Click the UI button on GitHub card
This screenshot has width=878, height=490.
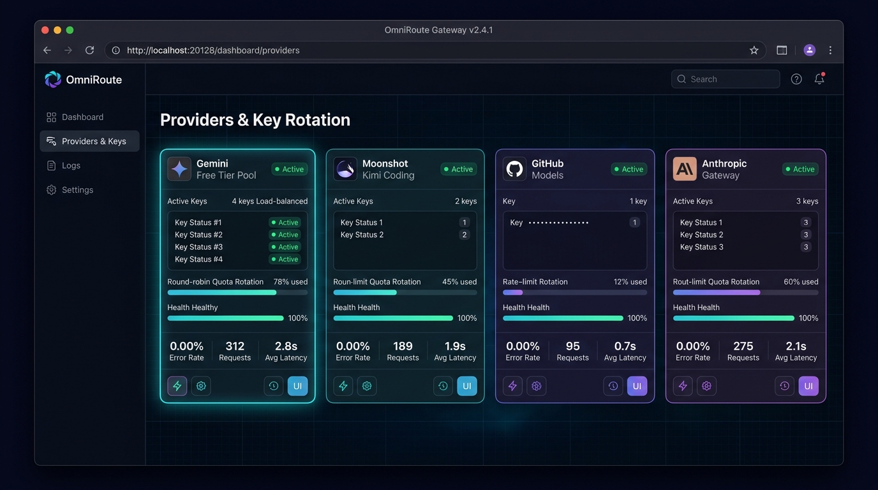tap(637, 386)
